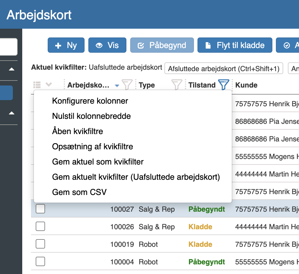Screen dimensions: 299x274
Task: Click customer 75757575 Henrik in first row
Action: [267, 104]
